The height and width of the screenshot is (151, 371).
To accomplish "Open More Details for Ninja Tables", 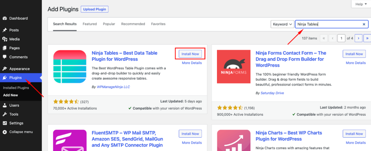I will point(192,63).
